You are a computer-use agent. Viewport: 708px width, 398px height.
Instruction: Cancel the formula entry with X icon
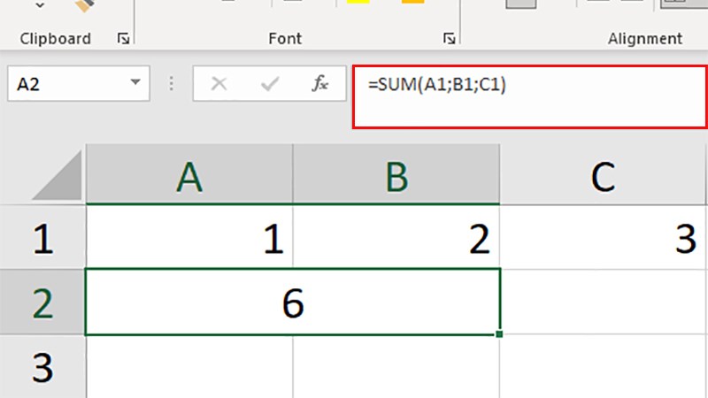click(x=219, y=85)
